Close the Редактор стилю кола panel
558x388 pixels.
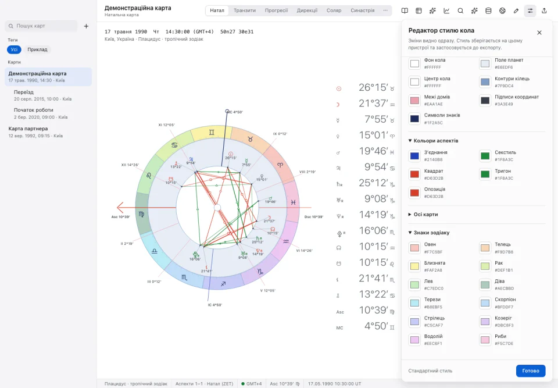(x=539, y=33)
